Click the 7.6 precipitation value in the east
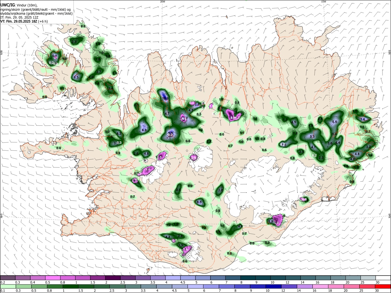This screenshot has width=391, height=293. point(363,119)
